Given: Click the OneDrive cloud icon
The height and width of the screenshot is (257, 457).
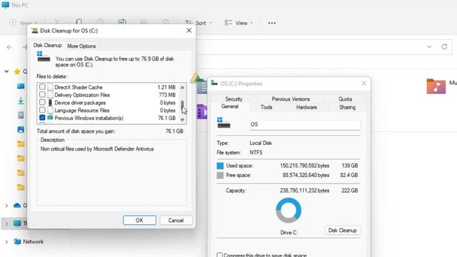Looking at the screenshot, I should coord(17,206).
